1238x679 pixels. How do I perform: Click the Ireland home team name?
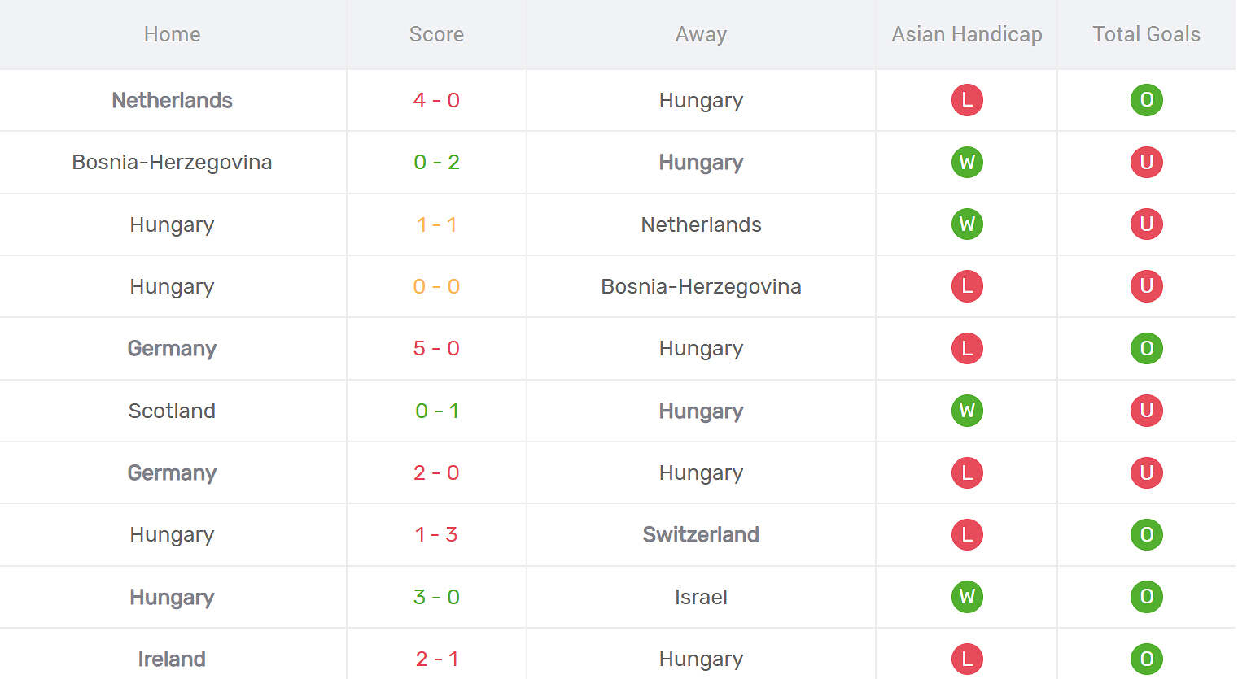(x=172, y=659)
